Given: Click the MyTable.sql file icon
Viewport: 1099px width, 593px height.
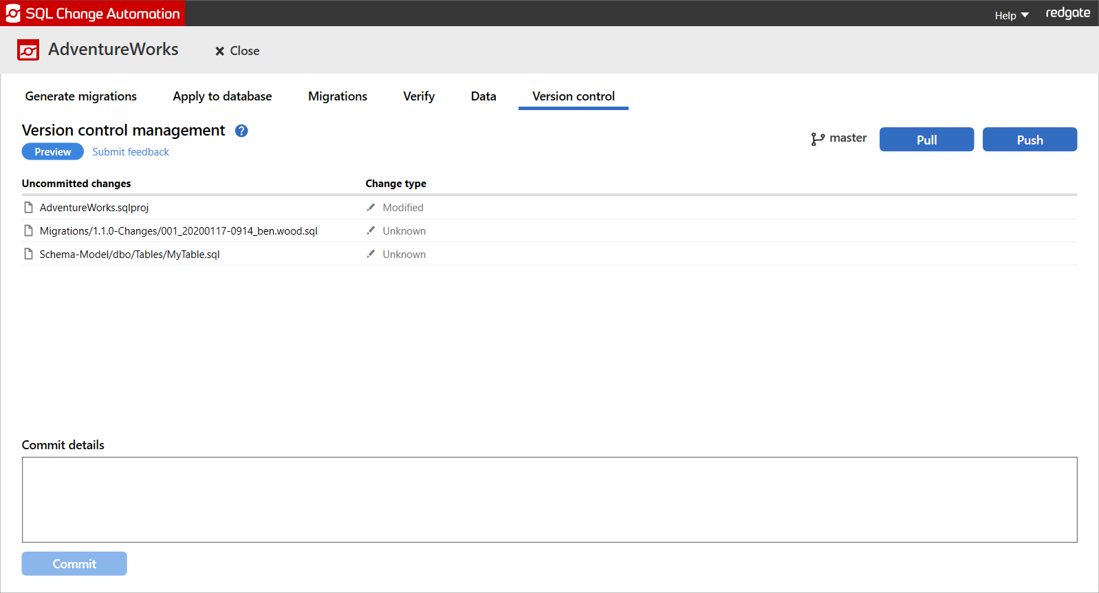Looking at the screenshot, I should point(28,255).
